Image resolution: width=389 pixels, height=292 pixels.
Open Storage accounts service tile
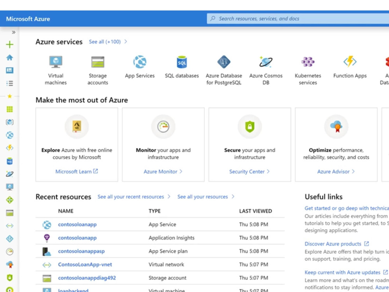pyautogui.click(x=98, y=70)
